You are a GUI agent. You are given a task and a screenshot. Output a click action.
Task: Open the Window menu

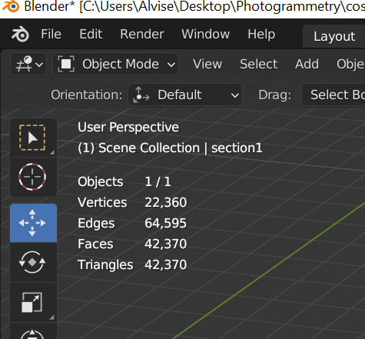coord(205,34)
